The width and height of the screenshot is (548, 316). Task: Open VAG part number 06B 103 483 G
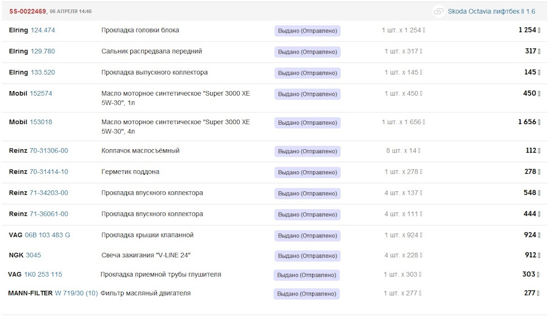[47, 235]
